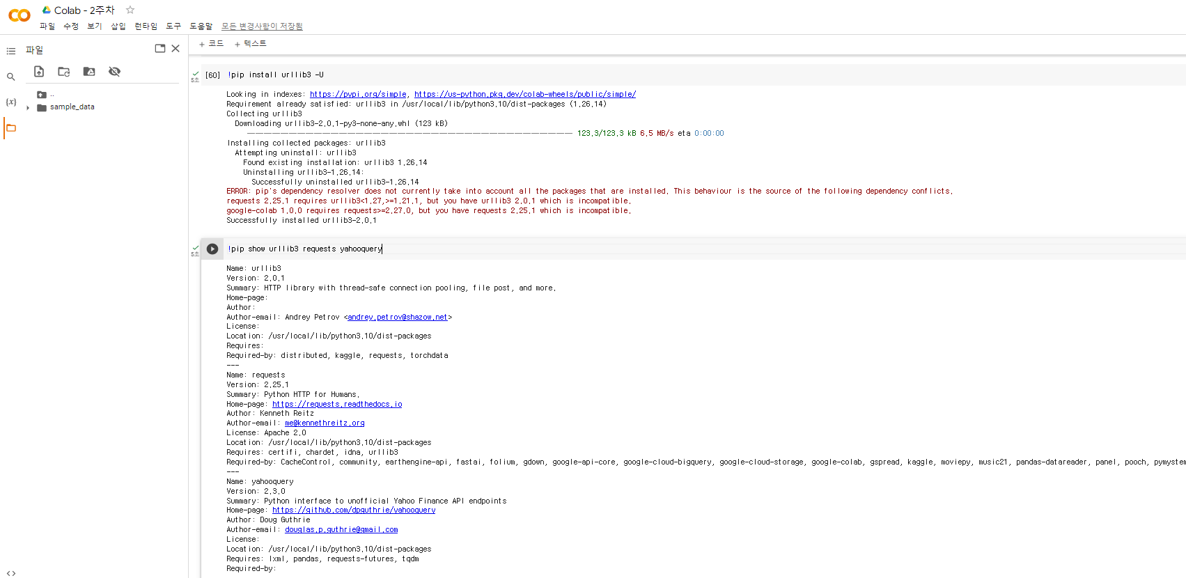1186x578 pixels.
Task: Click the 'Author: Kenneth Reitz' output line
Action: pyautogui.click(x=270, y=414)
